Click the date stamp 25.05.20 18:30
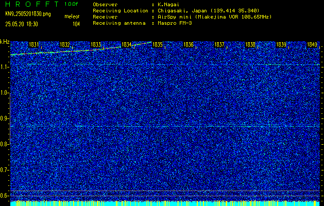The width and height of the screenshot is (324, 206). [22, 24]
